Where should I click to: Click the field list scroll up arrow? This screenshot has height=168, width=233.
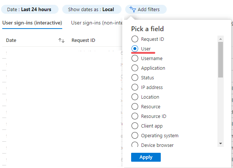coord(220,39)
